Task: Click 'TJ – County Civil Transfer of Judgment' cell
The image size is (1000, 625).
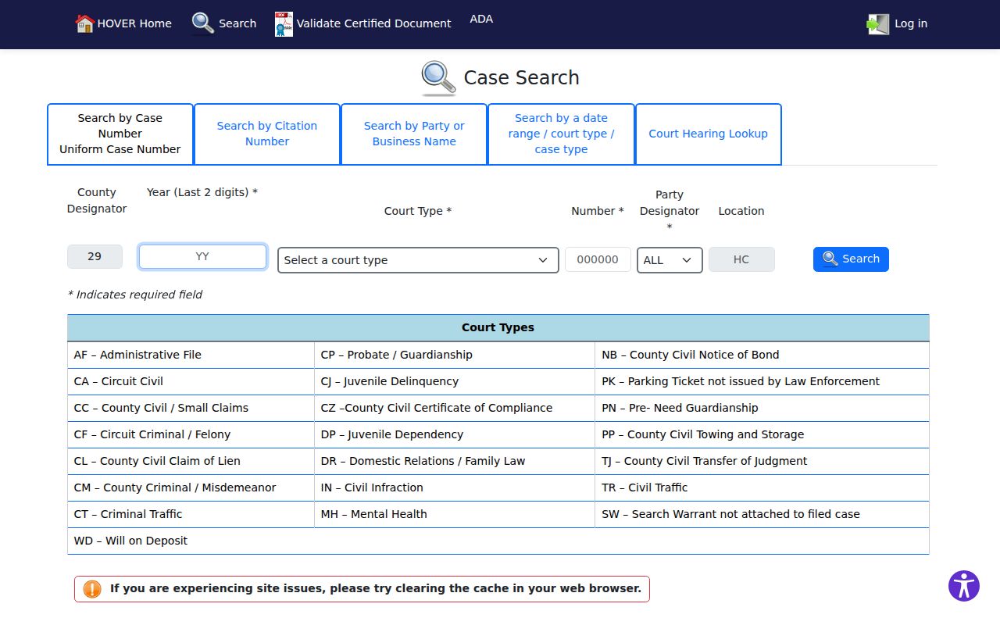Action: point(762,461)
